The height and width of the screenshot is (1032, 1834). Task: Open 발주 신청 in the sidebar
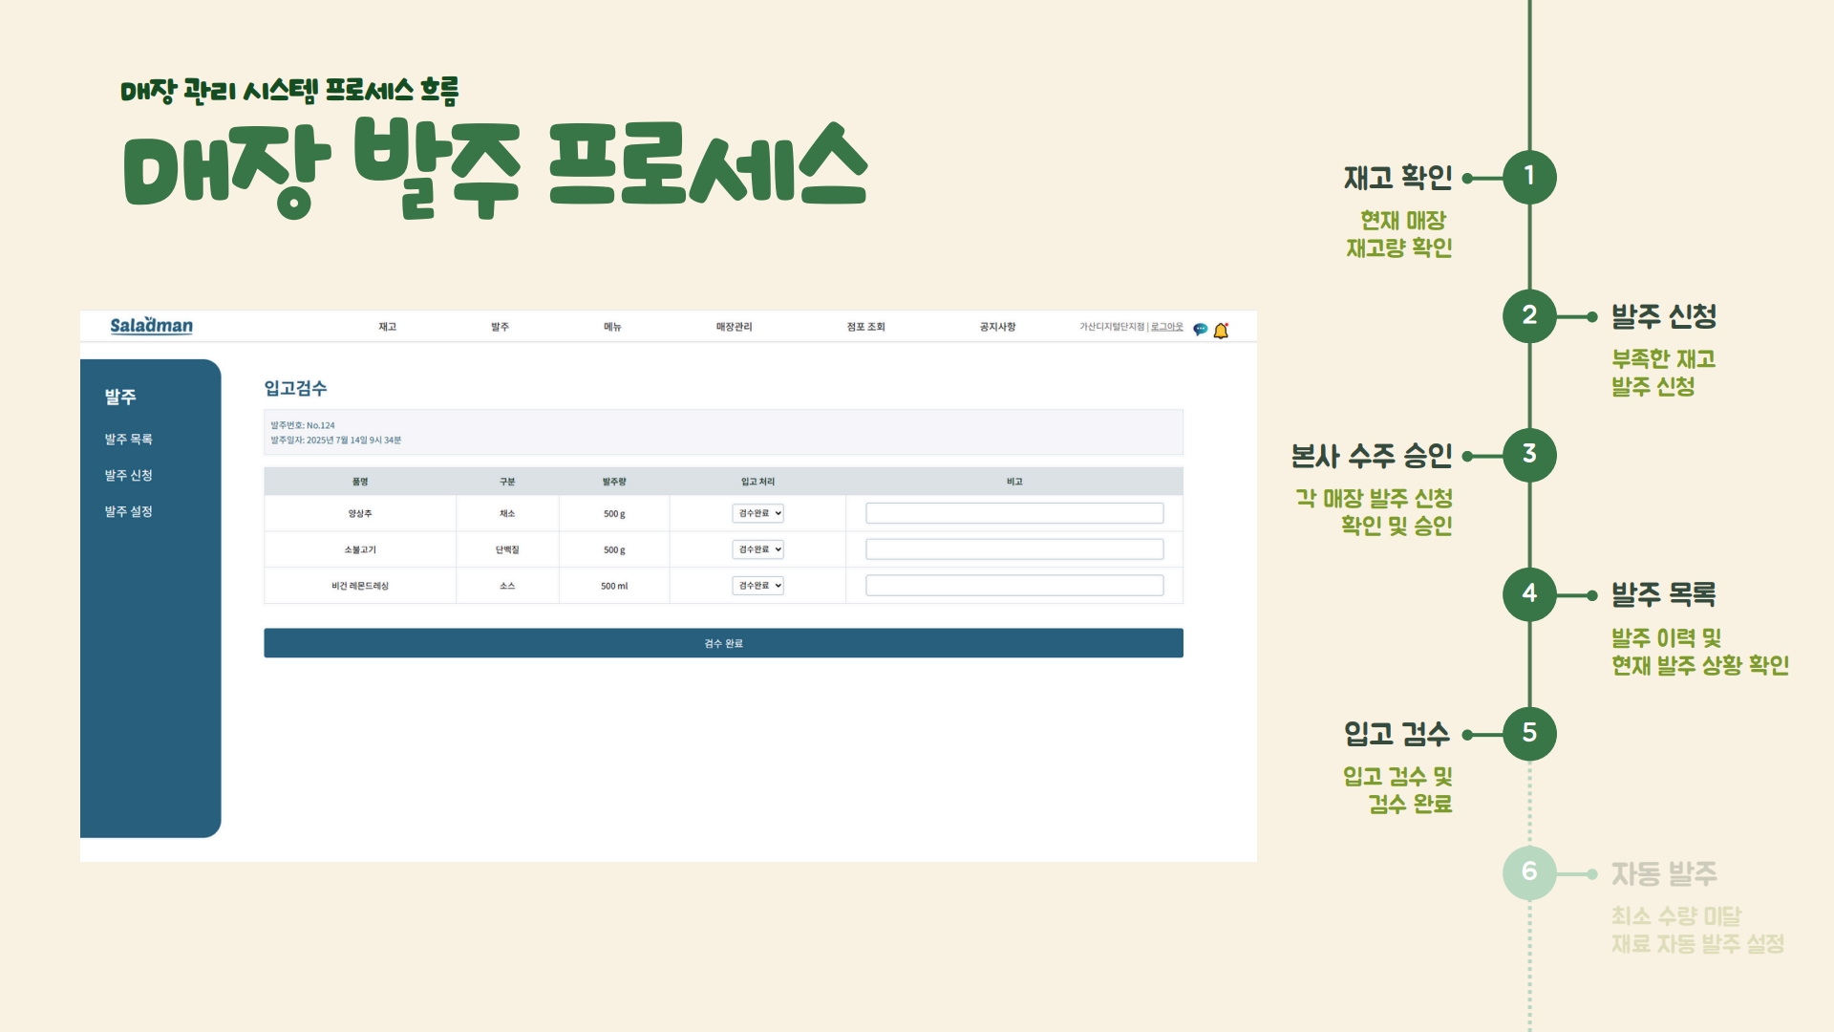(x=129, y=475)
